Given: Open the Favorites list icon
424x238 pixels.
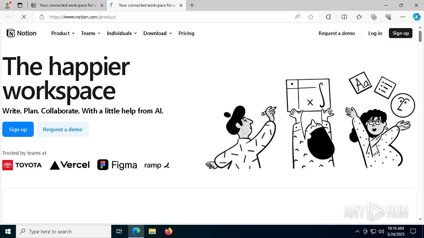Looking at the screenshot, I should point(359,17).
